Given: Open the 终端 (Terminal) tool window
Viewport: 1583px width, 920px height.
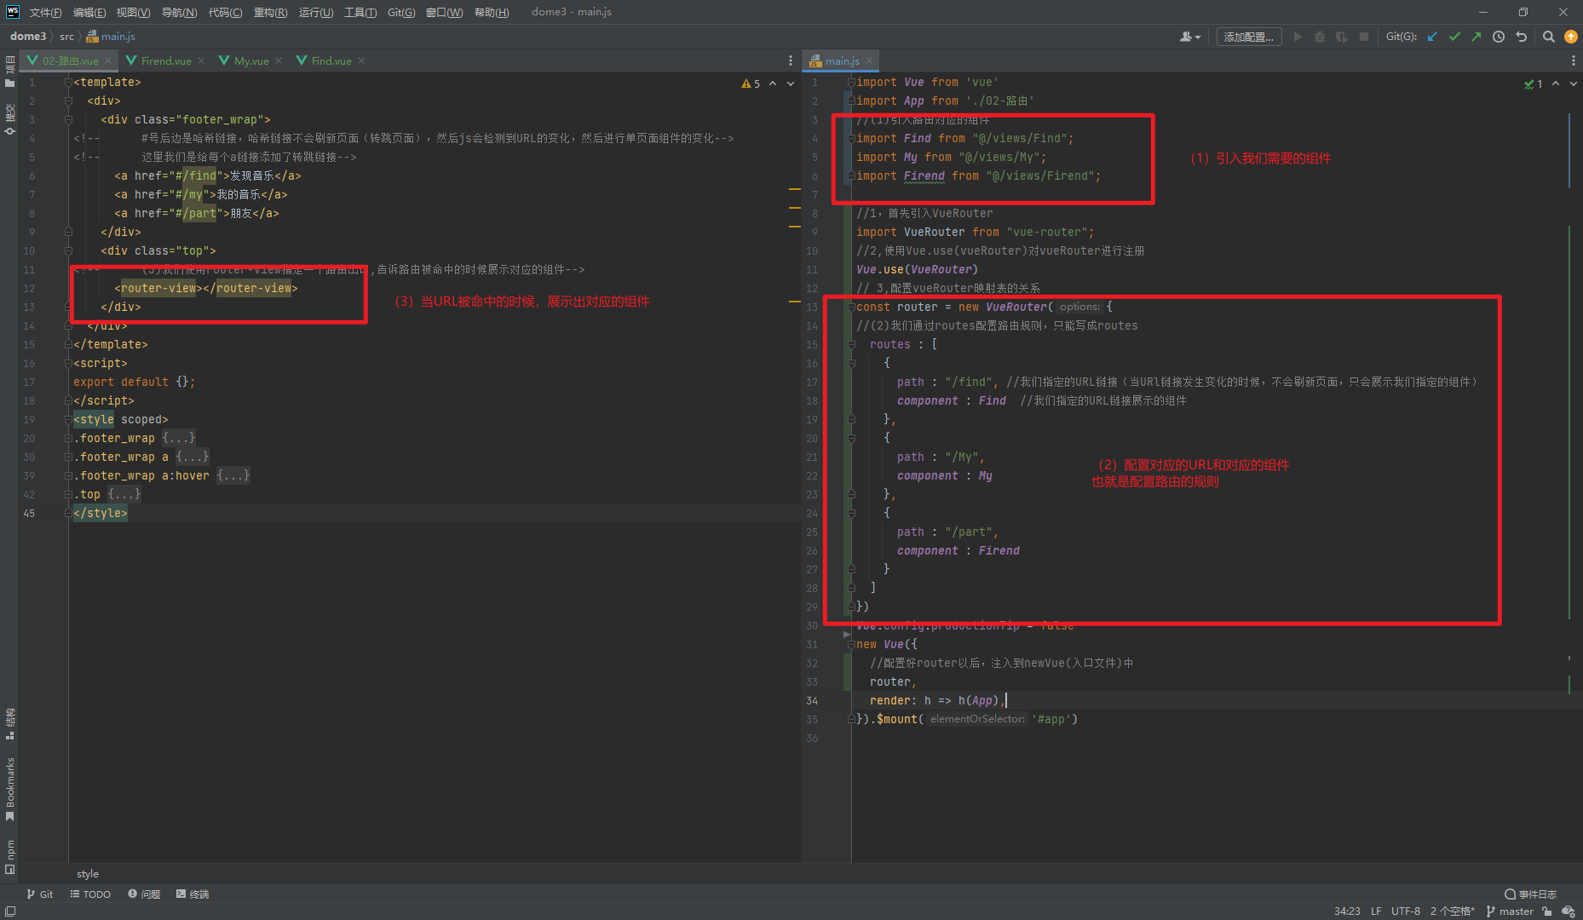Looking at the screenshot, I should tap(193, 894).
